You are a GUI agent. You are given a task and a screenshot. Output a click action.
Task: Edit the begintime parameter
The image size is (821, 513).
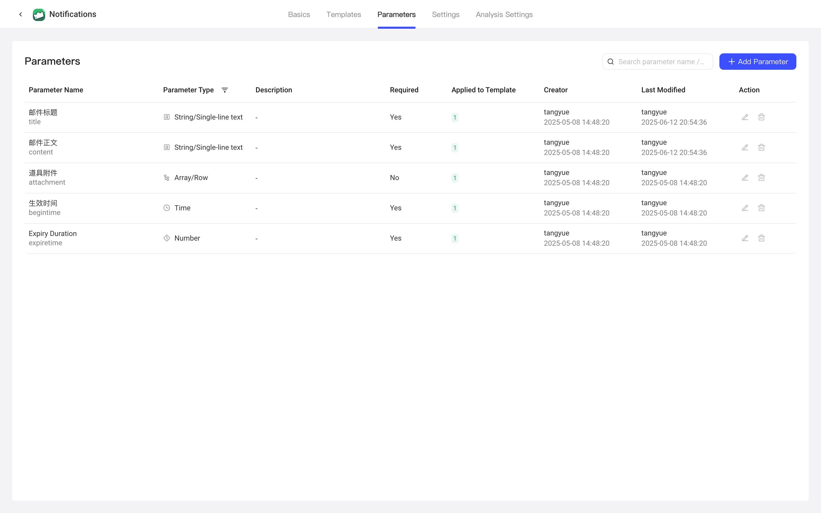click(745, 208)
